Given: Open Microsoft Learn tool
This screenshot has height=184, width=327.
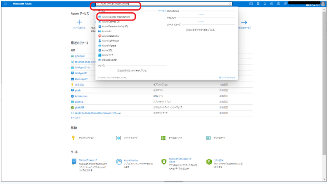Looking at the screenshot, I should point(88,160).
